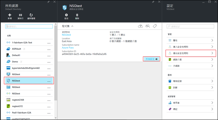Viewport: 218px width, 120px height.
Task: Click the 新增 plus icon
Action: pyautogui.click(x=10, y=15)
